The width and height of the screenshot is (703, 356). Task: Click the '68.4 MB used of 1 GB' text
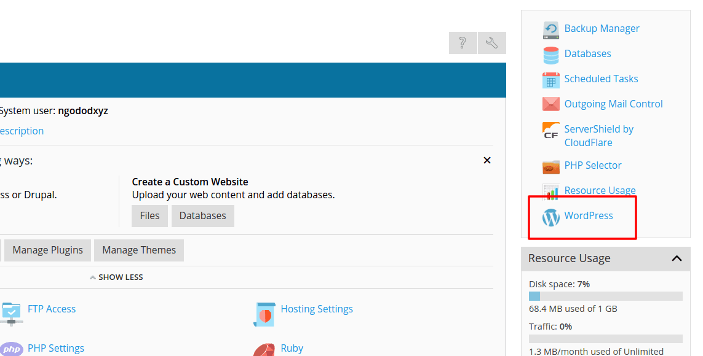click(x=573, y=309)
